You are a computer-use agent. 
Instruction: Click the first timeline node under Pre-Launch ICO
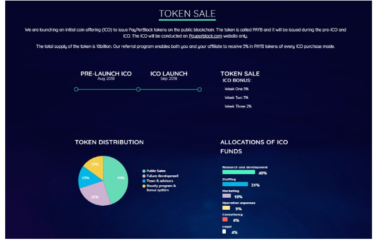tap(76, 89)
